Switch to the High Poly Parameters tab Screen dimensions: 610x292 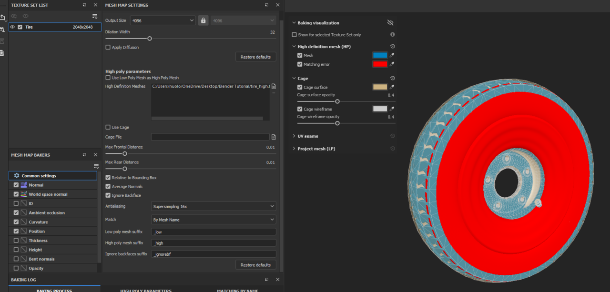coord(145,290)
